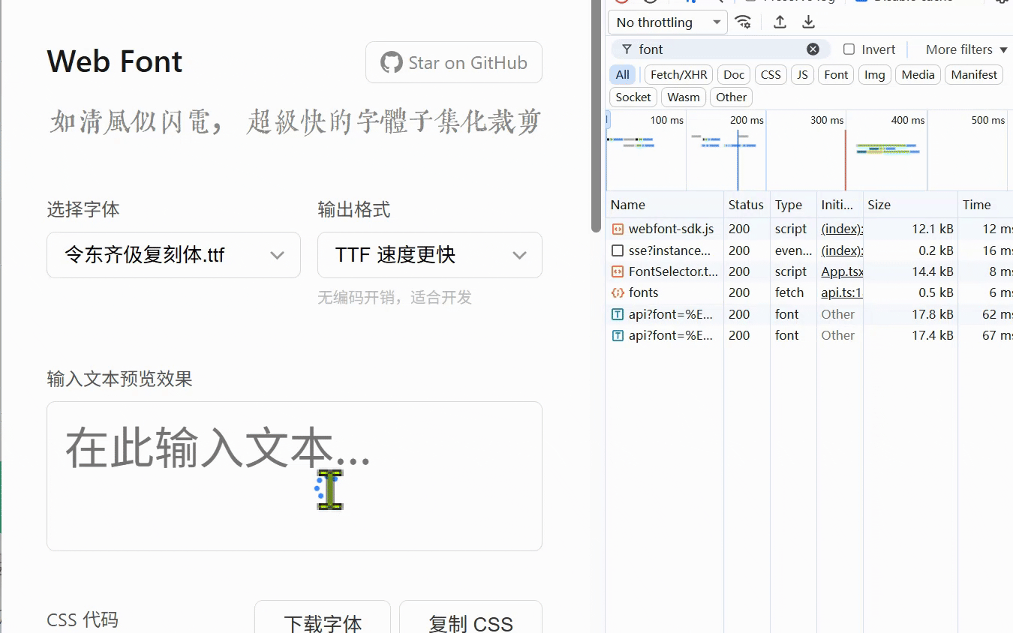Screen dimensions: 1013x633
Task: Open the 选择字体 font selection dropdown
Action: coord(173,255)
